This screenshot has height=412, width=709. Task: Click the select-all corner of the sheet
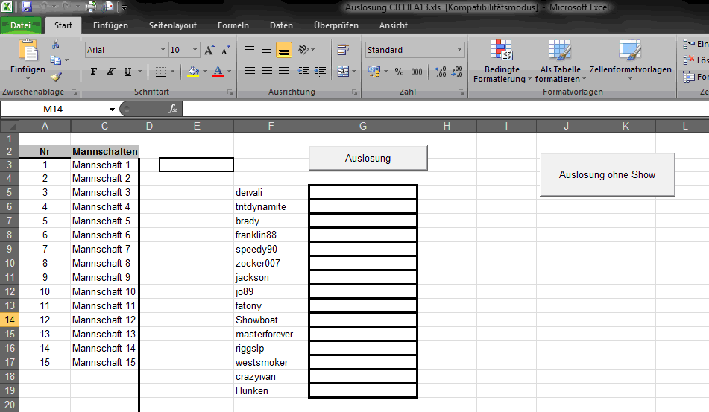point(10,126)
